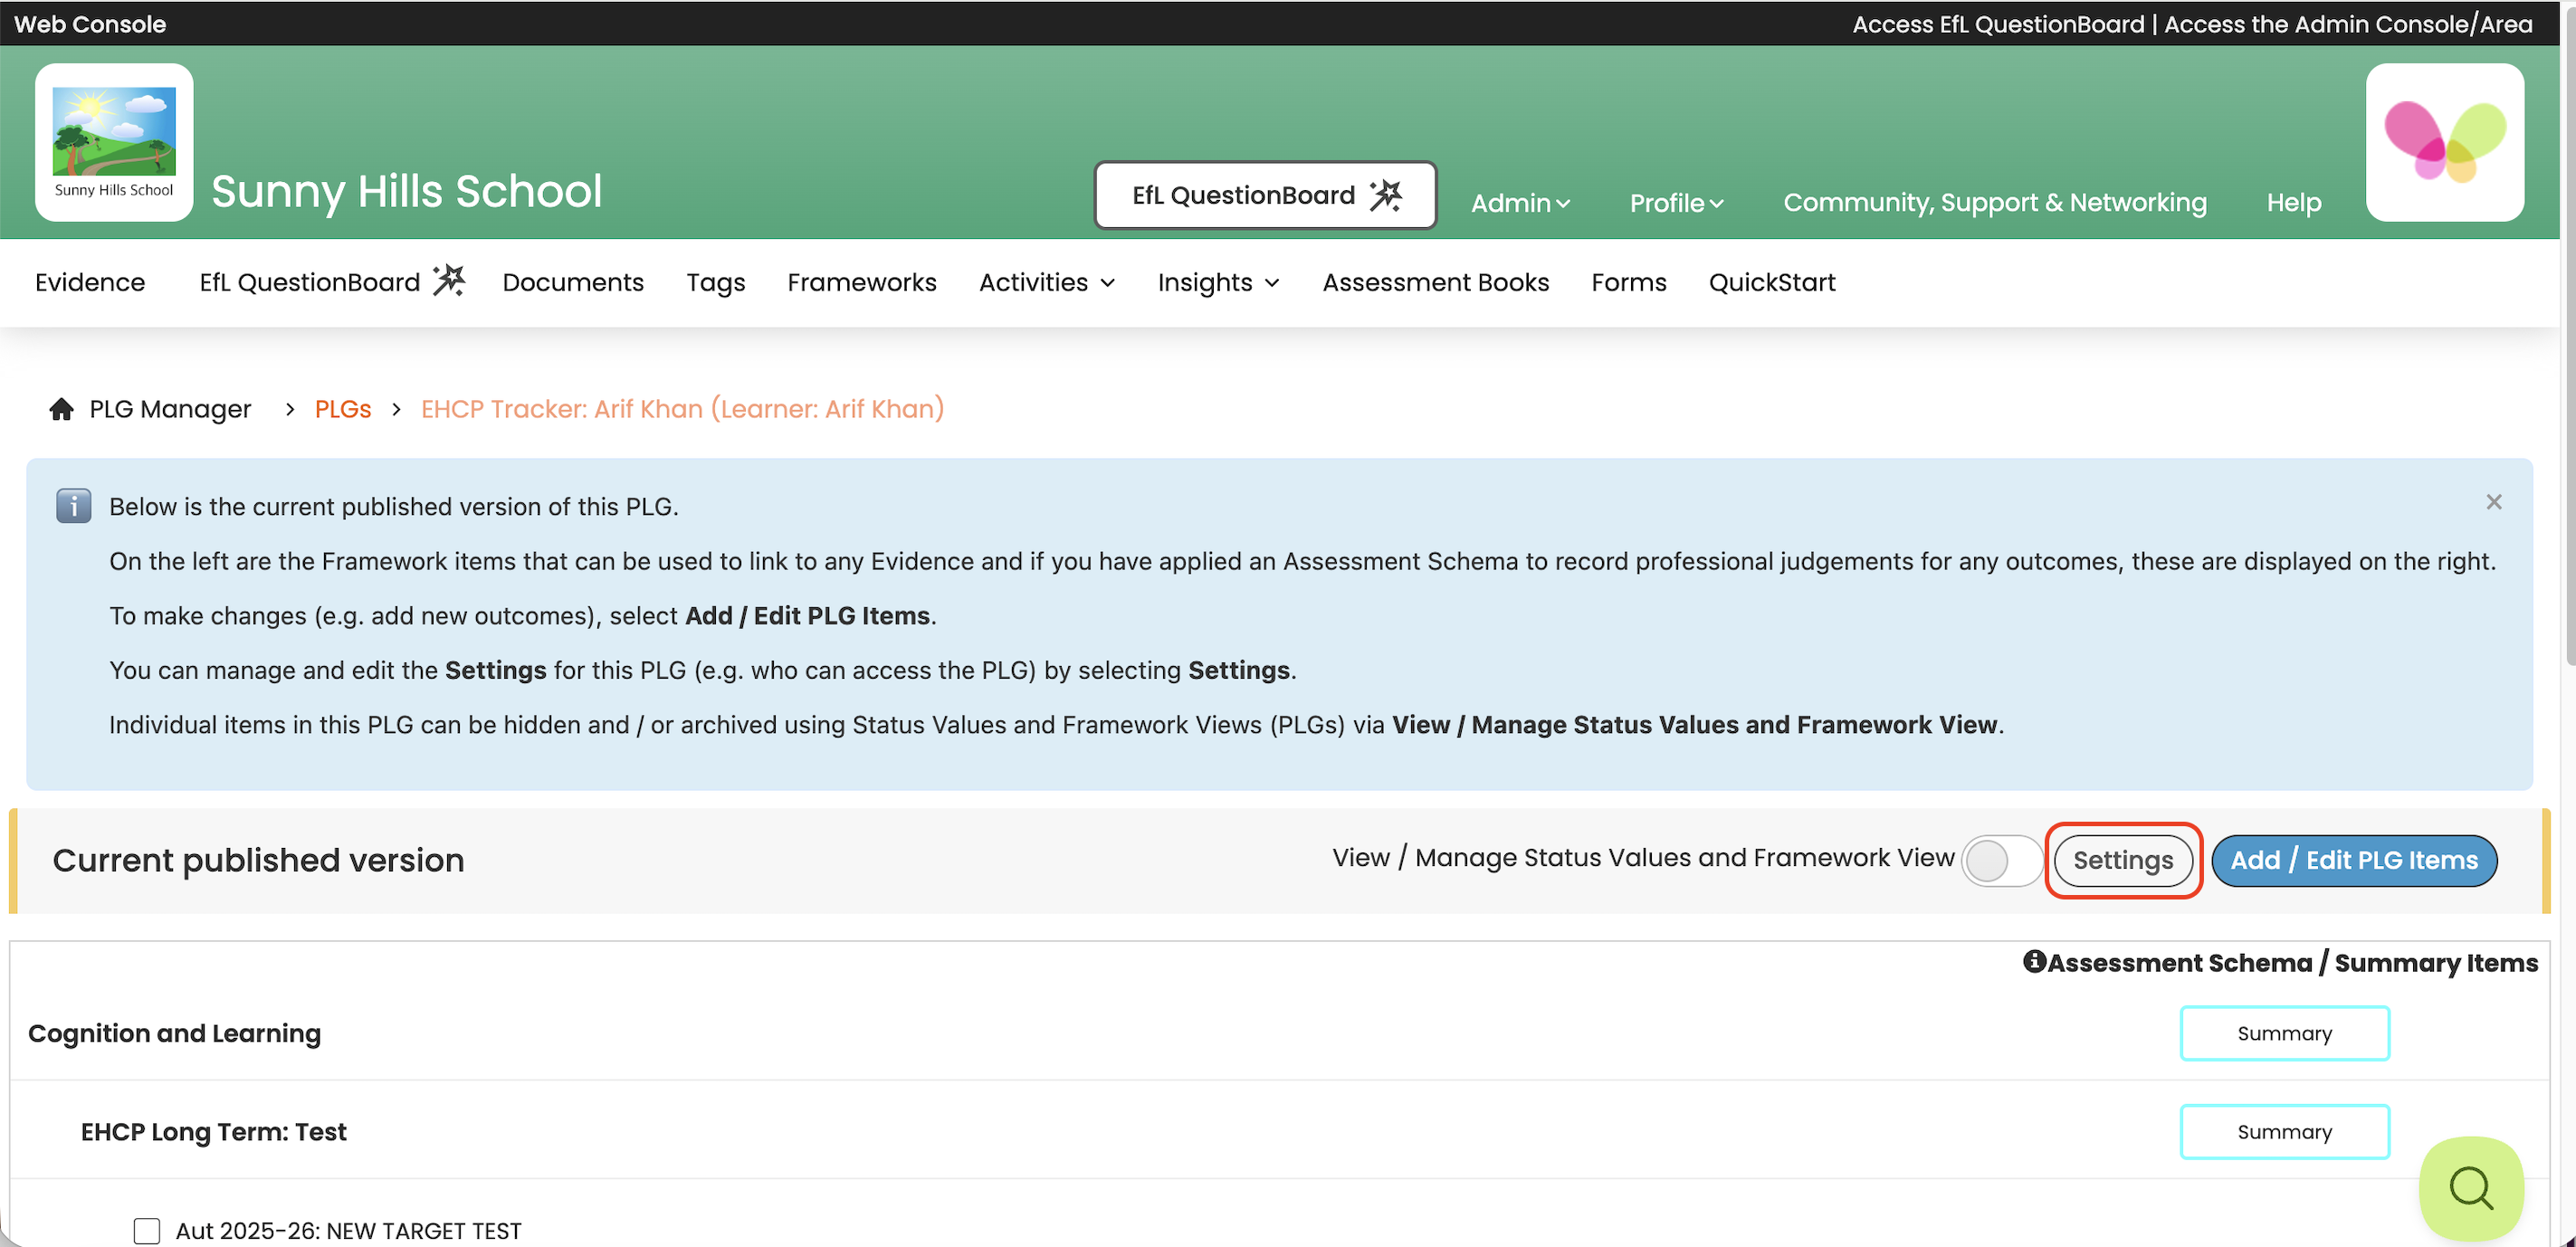Click the Sunny Hills School logo

click(114, 142)
